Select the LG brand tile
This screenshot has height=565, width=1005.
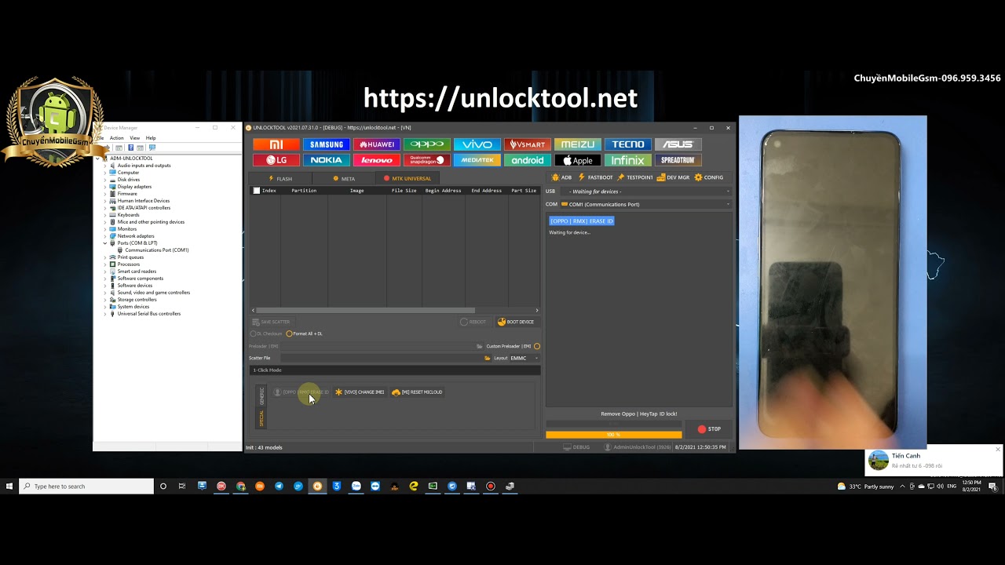(x=276, y=160)
